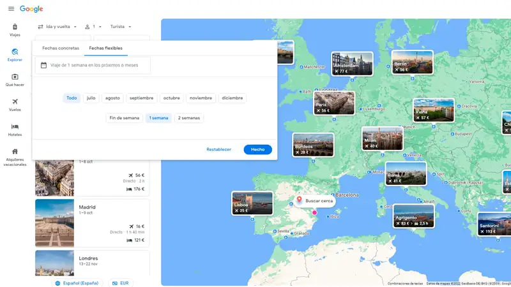This screenshot has height=287, width=511.
Task: Click the pink origin marker on the map
Action: pos(314,212)
